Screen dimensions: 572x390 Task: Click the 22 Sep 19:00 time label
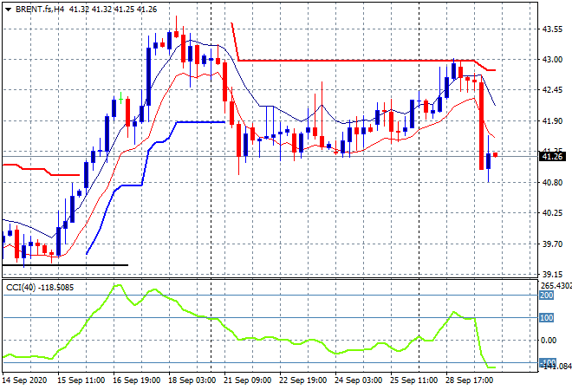[302, 380]
